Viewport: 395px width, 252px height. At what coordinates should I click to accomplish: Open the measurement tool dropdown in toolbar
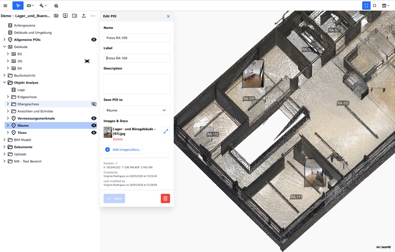click(x=30, y=6)
